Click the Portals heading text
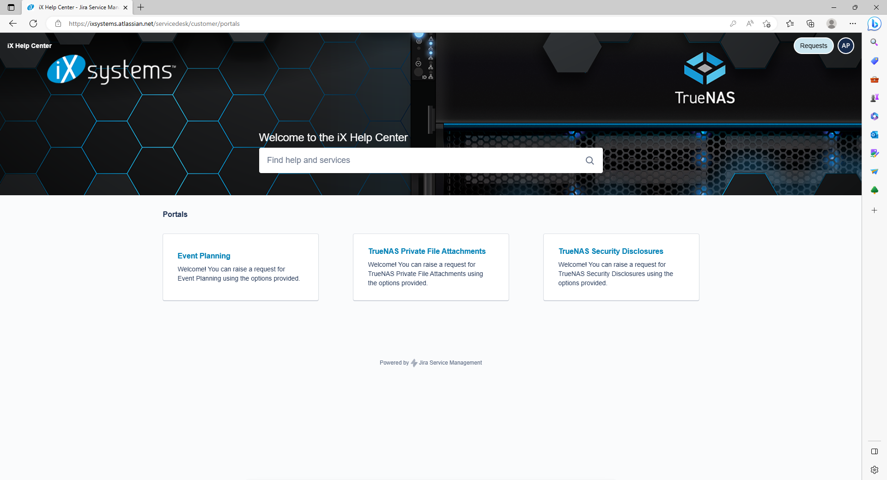The image size is (887, 480). pos(175,214)
